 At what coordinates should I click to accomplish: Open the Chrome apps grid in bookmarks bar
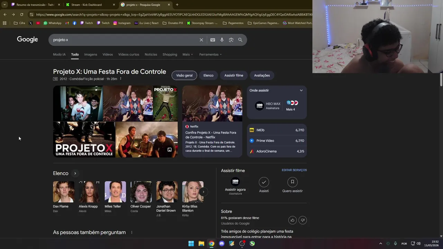click(x=4, y=23)
